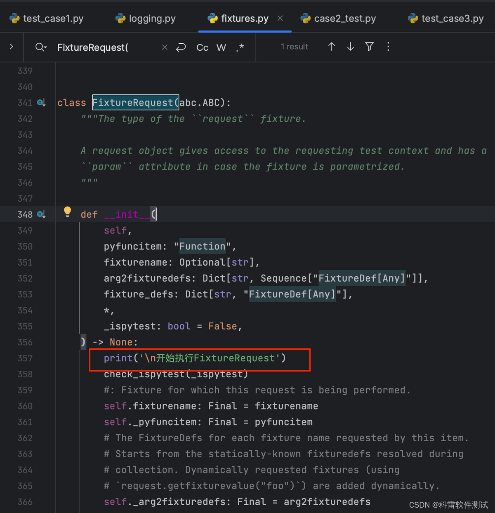Click in the FixtureRequest( search field
This screenshot has height=513, width=495.
point(103,47)
